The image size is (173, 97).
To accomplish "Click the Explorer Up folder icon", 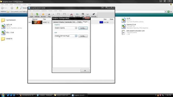I will click(17, 8).
